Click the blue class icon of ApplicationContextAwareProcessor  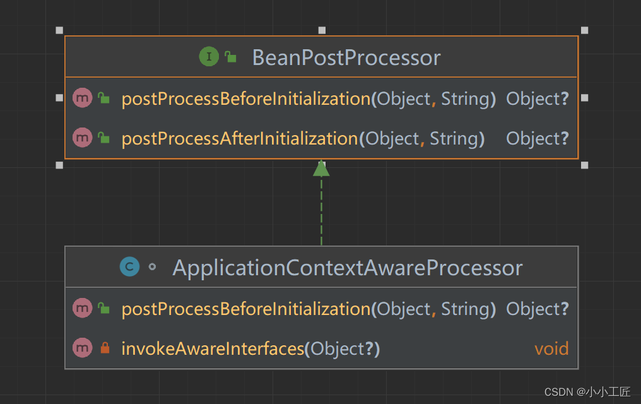click(129, 267)
